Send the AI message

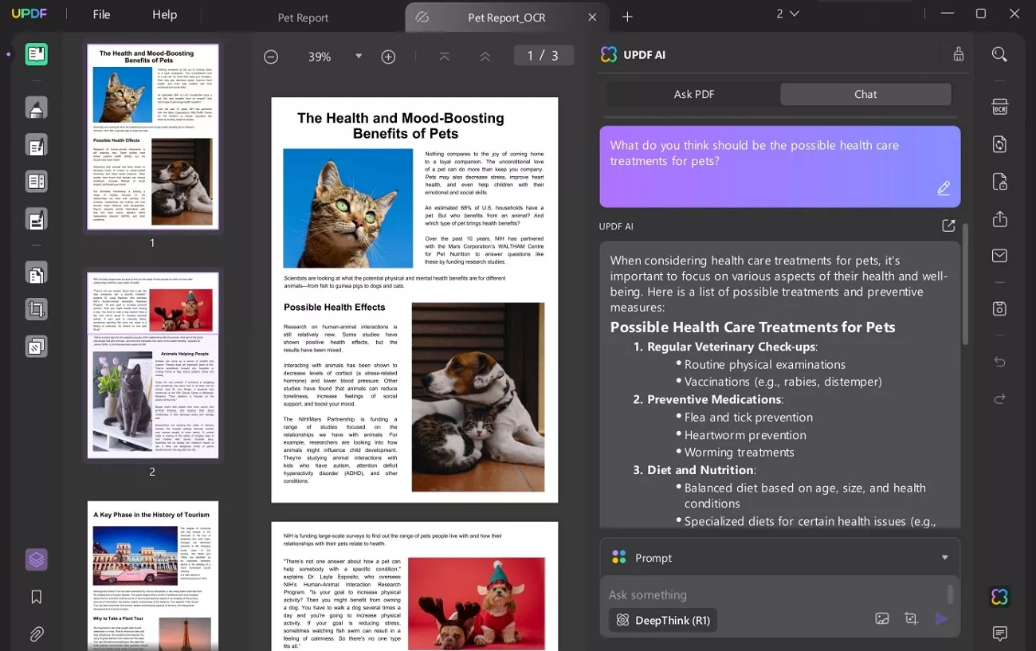pos(942,619)
